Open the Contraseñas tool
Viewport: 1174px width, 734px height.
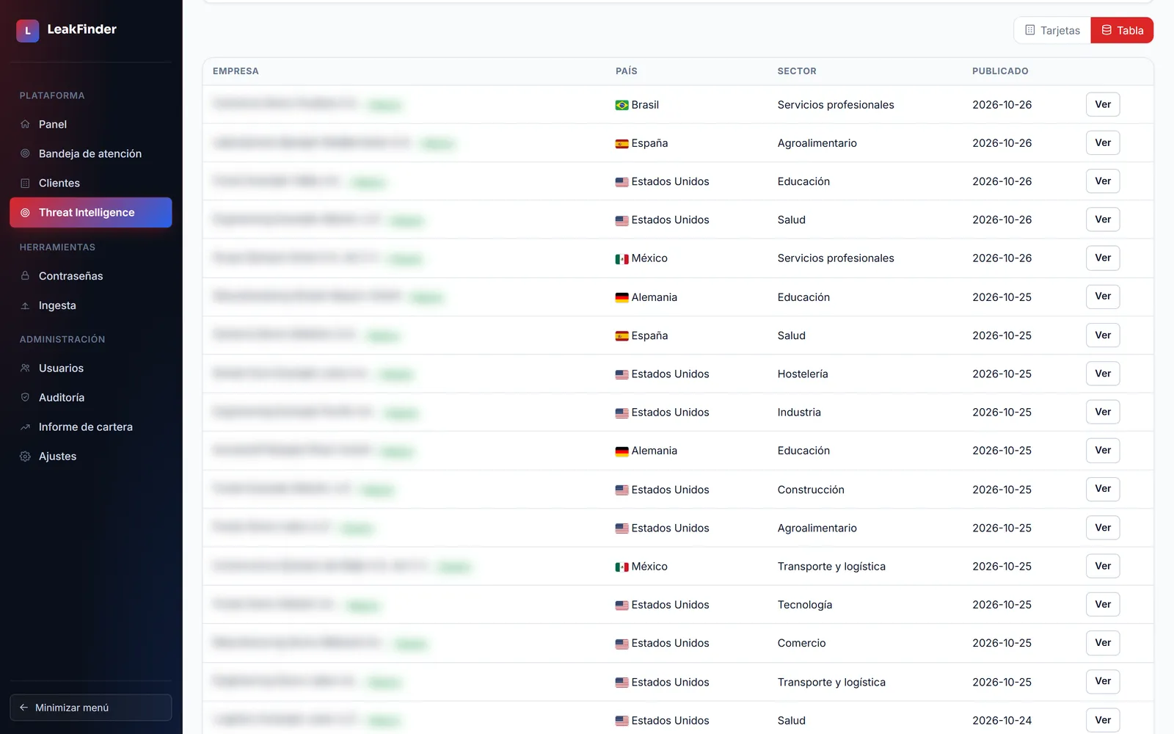(91, 276)
